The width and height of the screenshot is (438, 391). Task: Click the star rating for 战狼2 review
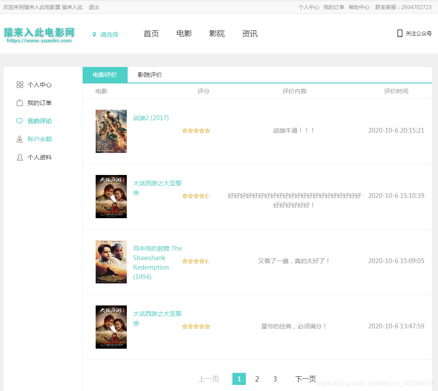pos(196,130)
